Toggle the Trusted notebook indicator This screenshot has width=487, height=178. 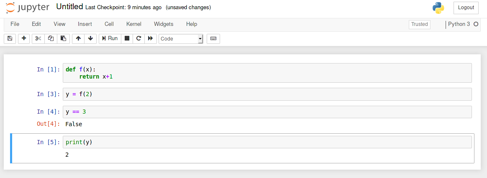click(x=419, y=24)
